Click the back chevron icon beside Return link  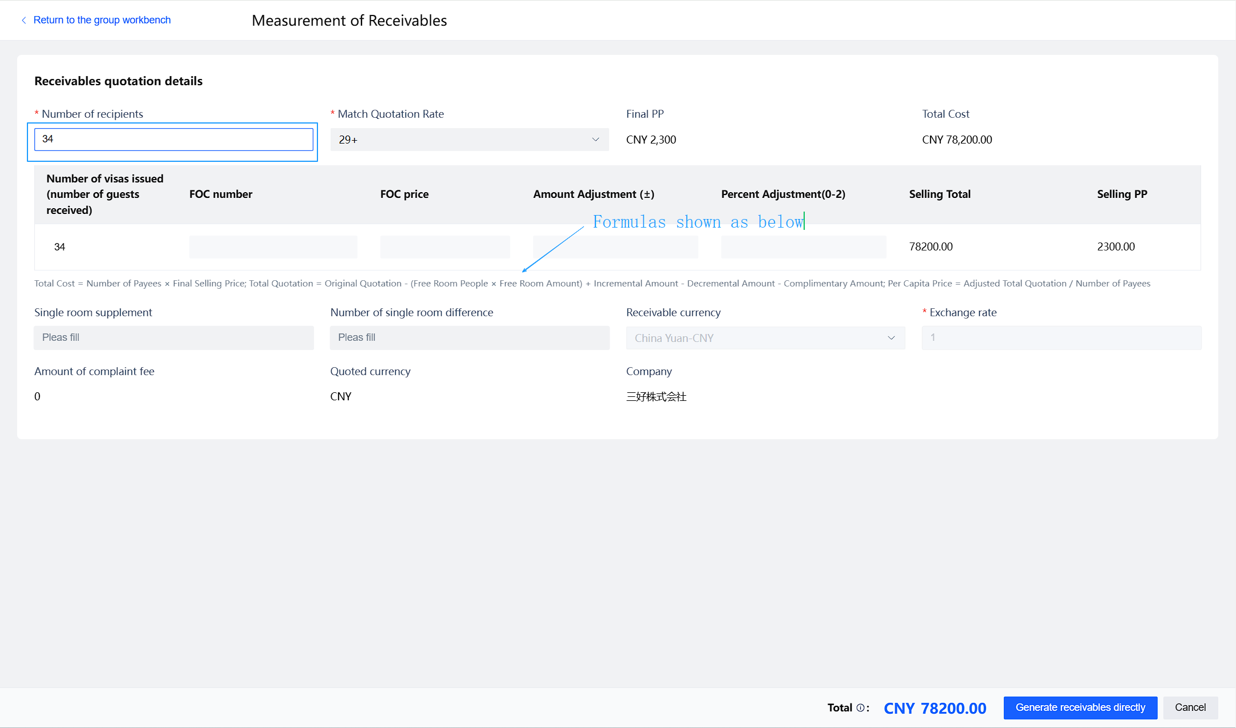(24, 20)
